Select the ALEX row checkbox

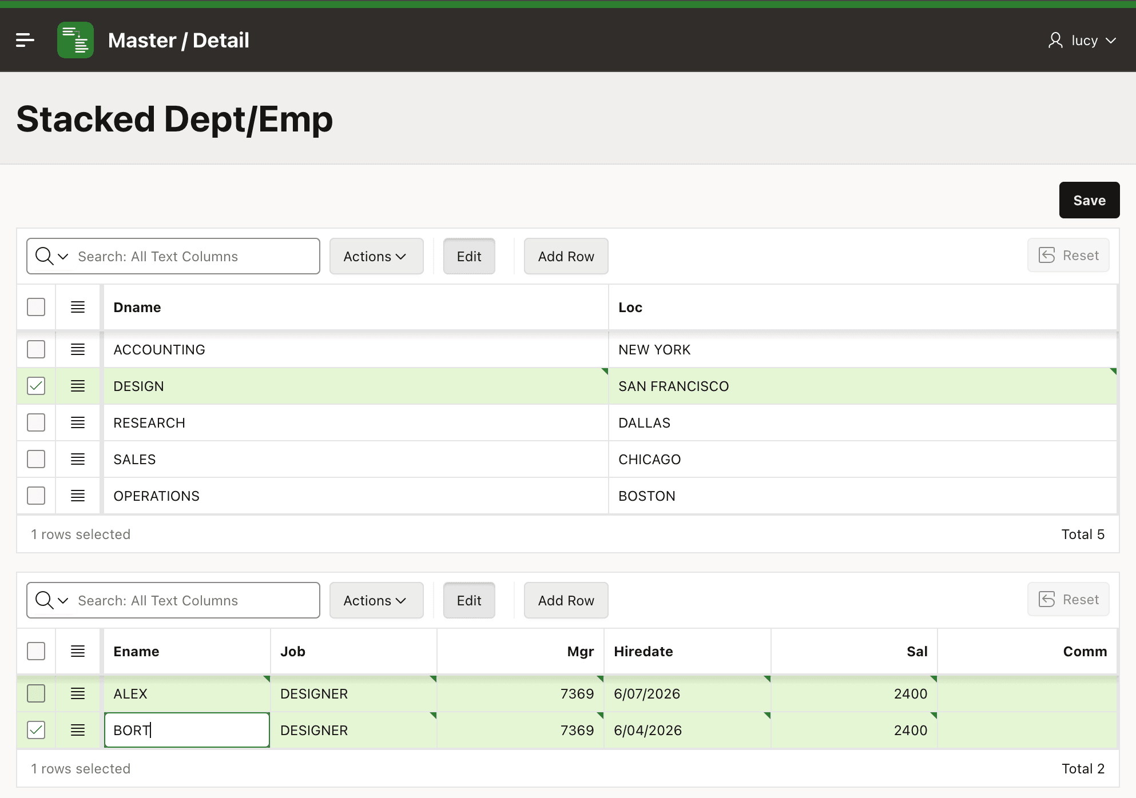tap(36, 693)
